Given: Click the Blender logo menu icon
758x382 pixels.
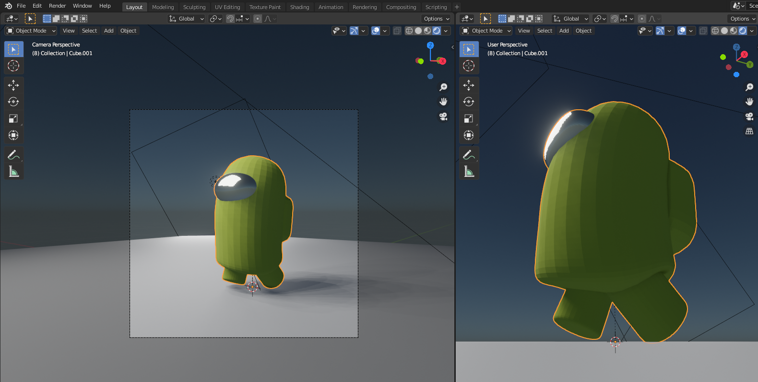Looking at the screenshot, I should click(x=8, y=6).
